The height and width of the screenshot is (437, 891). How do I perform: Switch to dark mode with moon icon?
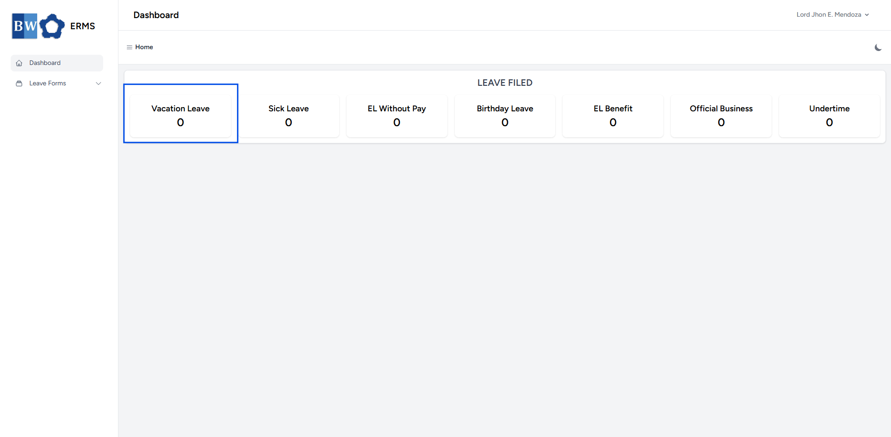pyautogui.click(x=878, y=47)
